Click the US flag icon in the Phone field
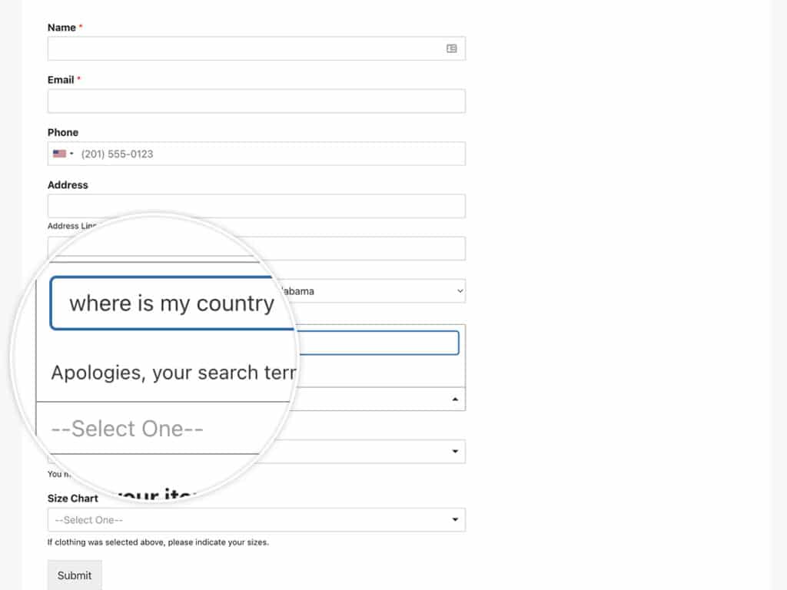Screen dimensions: 787x590 [61, 154]
